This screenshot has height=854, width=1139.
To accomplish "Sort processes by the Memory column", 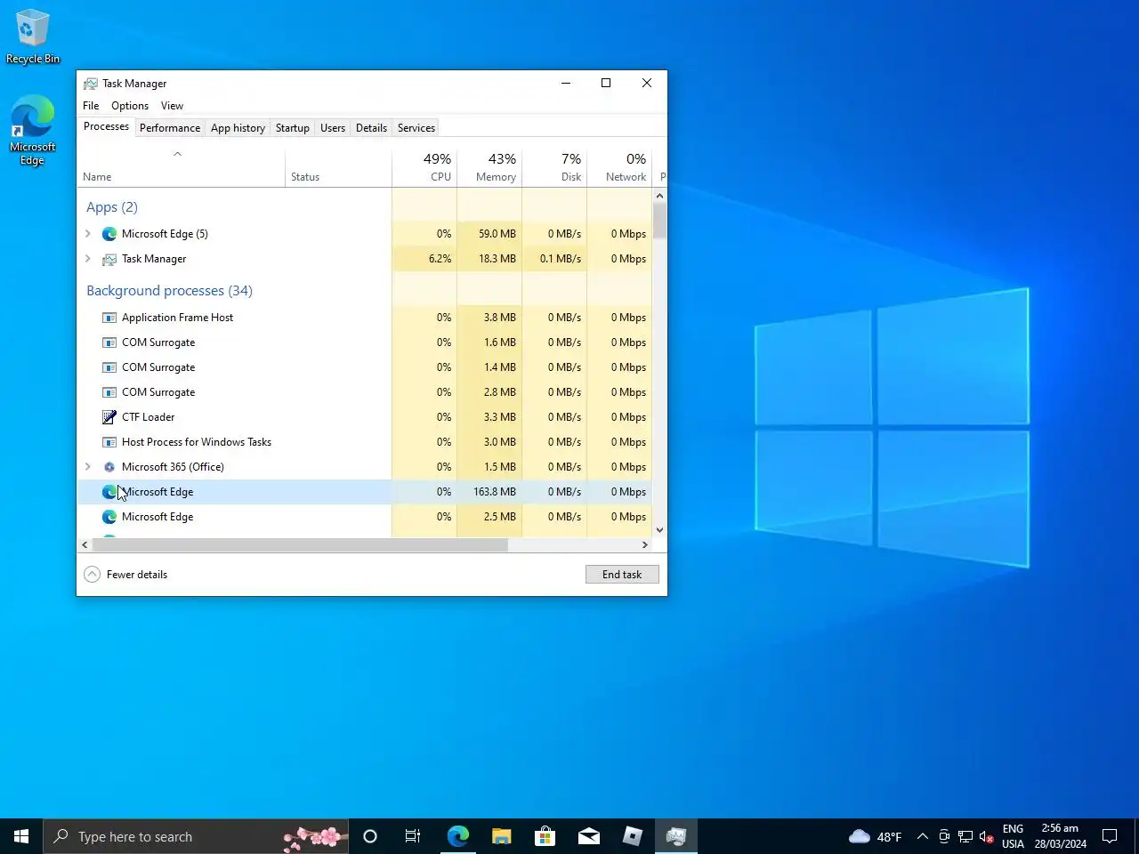I will pos(489,167).
